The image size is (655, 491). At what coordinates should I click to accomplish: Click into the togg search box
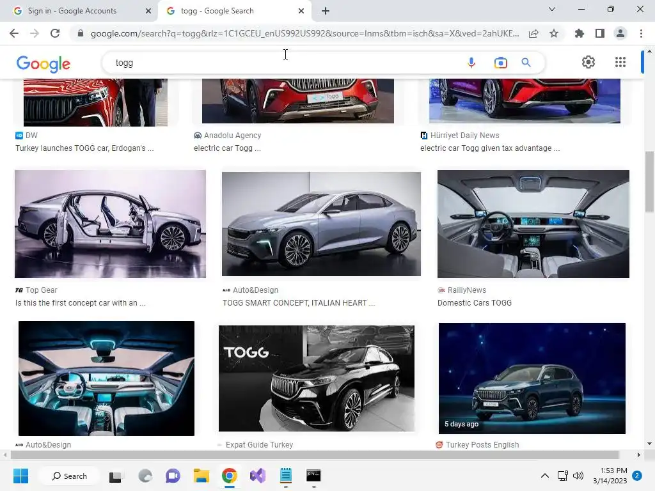point(284,63)
